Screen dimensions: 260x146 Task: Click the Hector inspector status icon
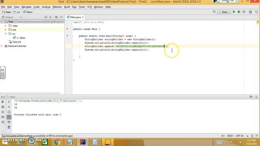point(252,136)
